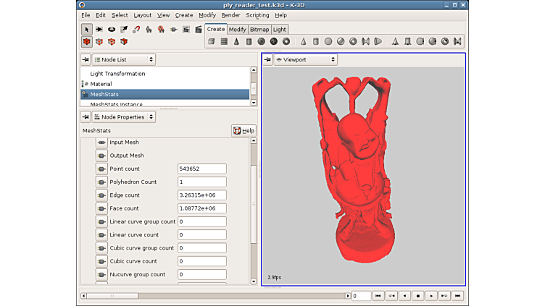This screenshot has height=306, width=545.
Task: Click the Point count connection icon
Action: pyautogui.click(x=101, y=169)
